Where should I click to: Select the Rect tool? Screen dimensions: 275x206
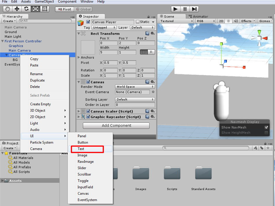[44, 9]
